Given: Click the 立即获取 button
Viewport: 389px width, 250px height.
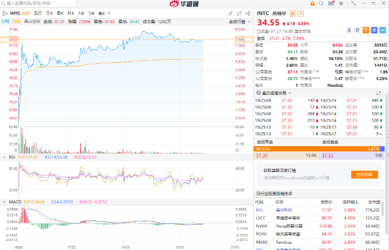Looking at the screenshot, I should click(365, 175).
